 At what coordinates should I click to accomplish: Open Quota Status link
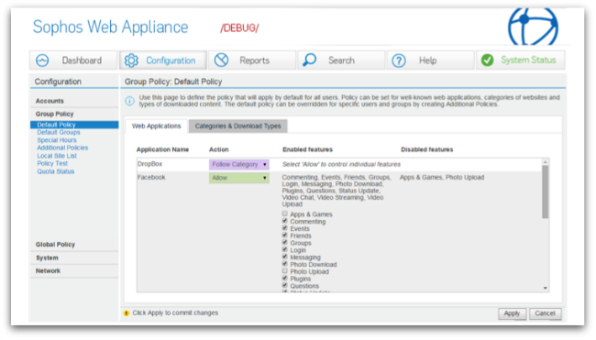[56, 171]
